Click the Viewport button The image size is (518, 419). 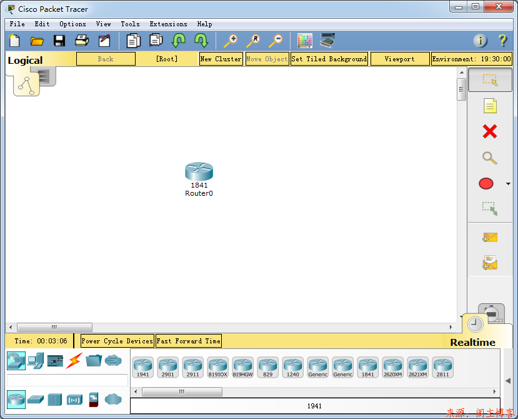point(400,59)
